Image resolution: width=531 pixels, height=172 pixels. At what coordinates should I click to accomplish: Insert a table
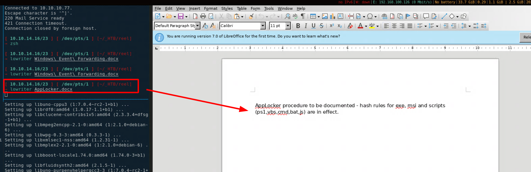pos(313,16)
